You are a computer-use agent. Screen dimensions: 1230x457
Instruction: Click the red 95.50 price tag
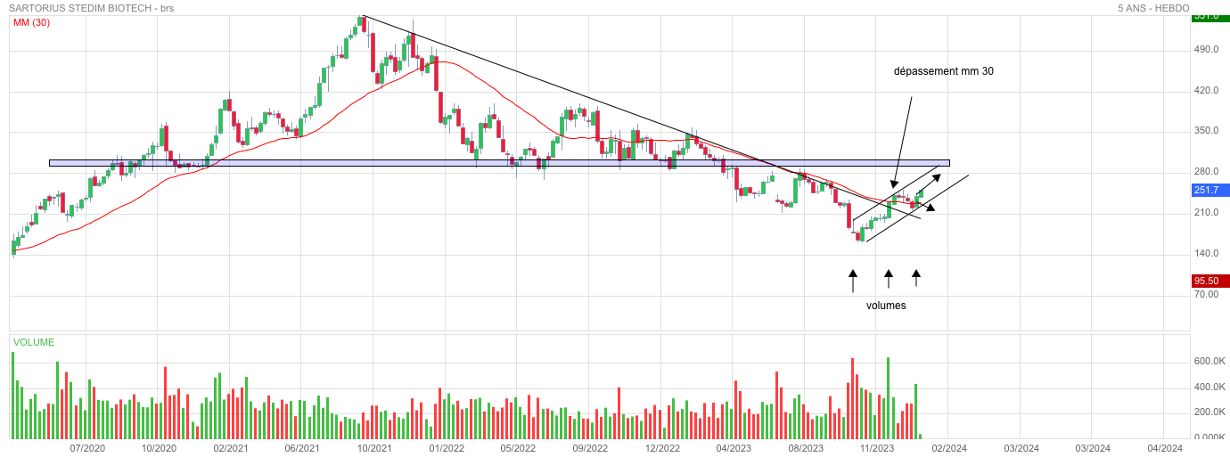click(x=1211, y=281)
